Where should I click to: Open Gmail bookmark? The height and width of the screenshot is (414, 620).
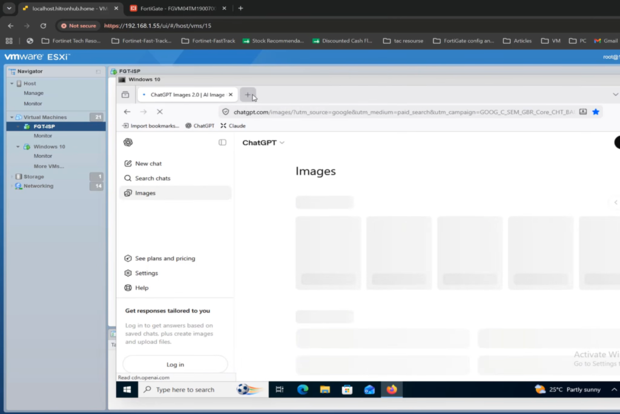tap(606, 41)
